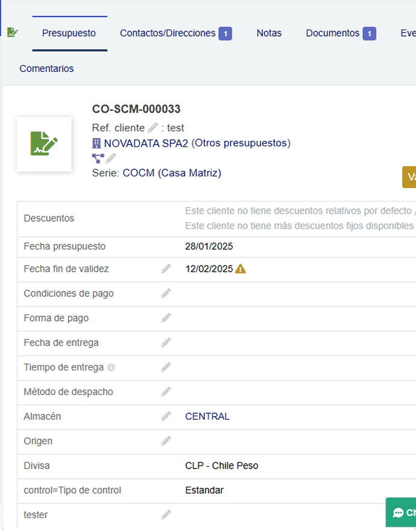Edit Condiciones de pago pencil icon
Image resolution: width=416 pixels, height=530 pixels.
(x=166, y=293)
